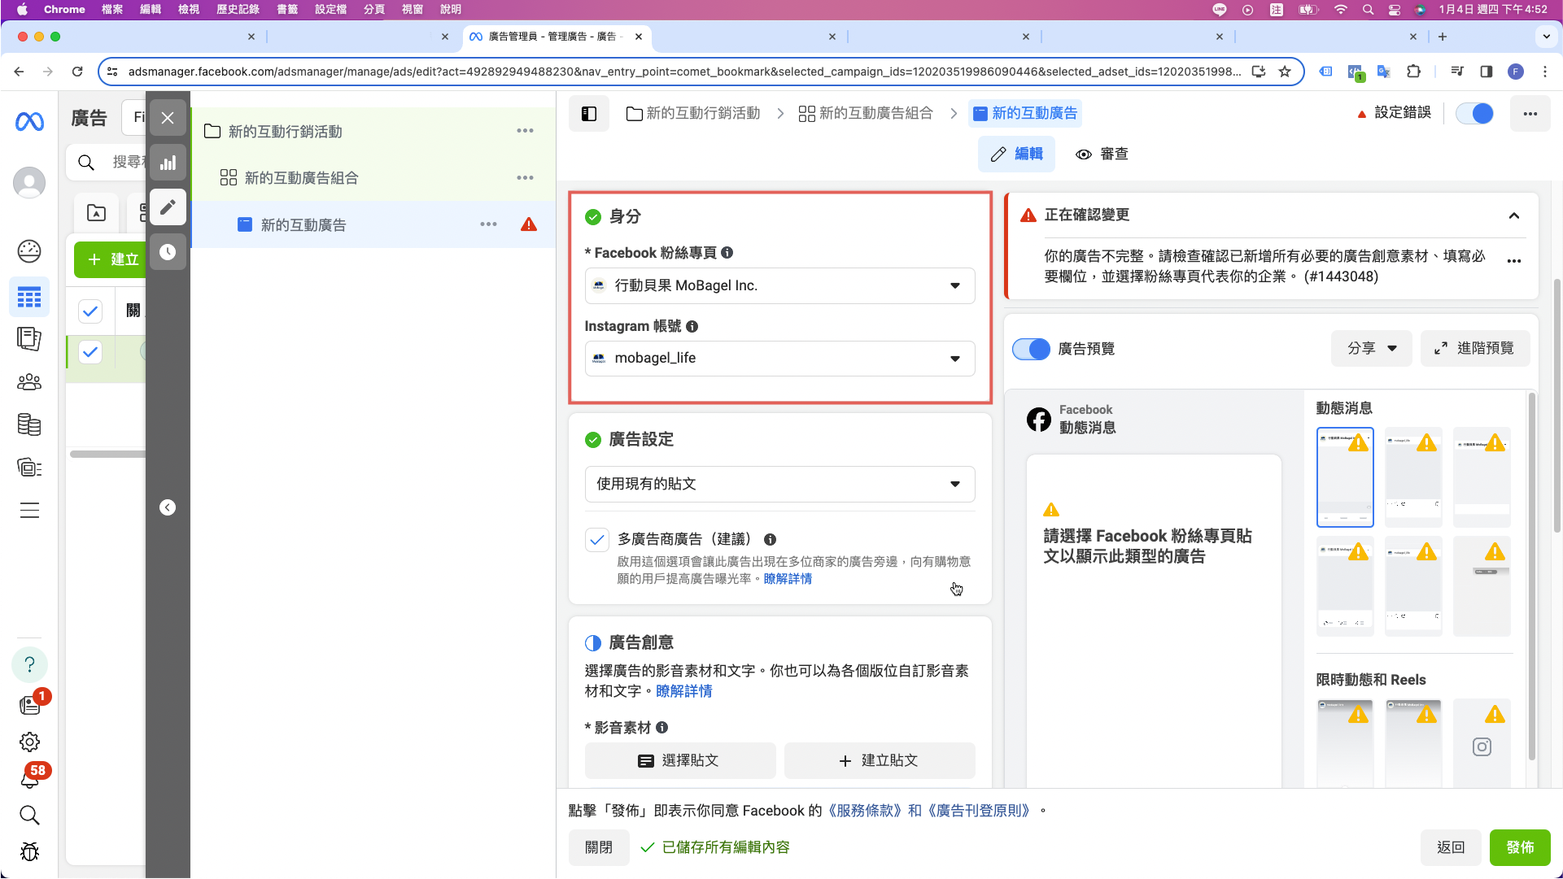Open Billing coins stack icon
The width and height of the screenshot is (1563, 879).
[29, 424]
